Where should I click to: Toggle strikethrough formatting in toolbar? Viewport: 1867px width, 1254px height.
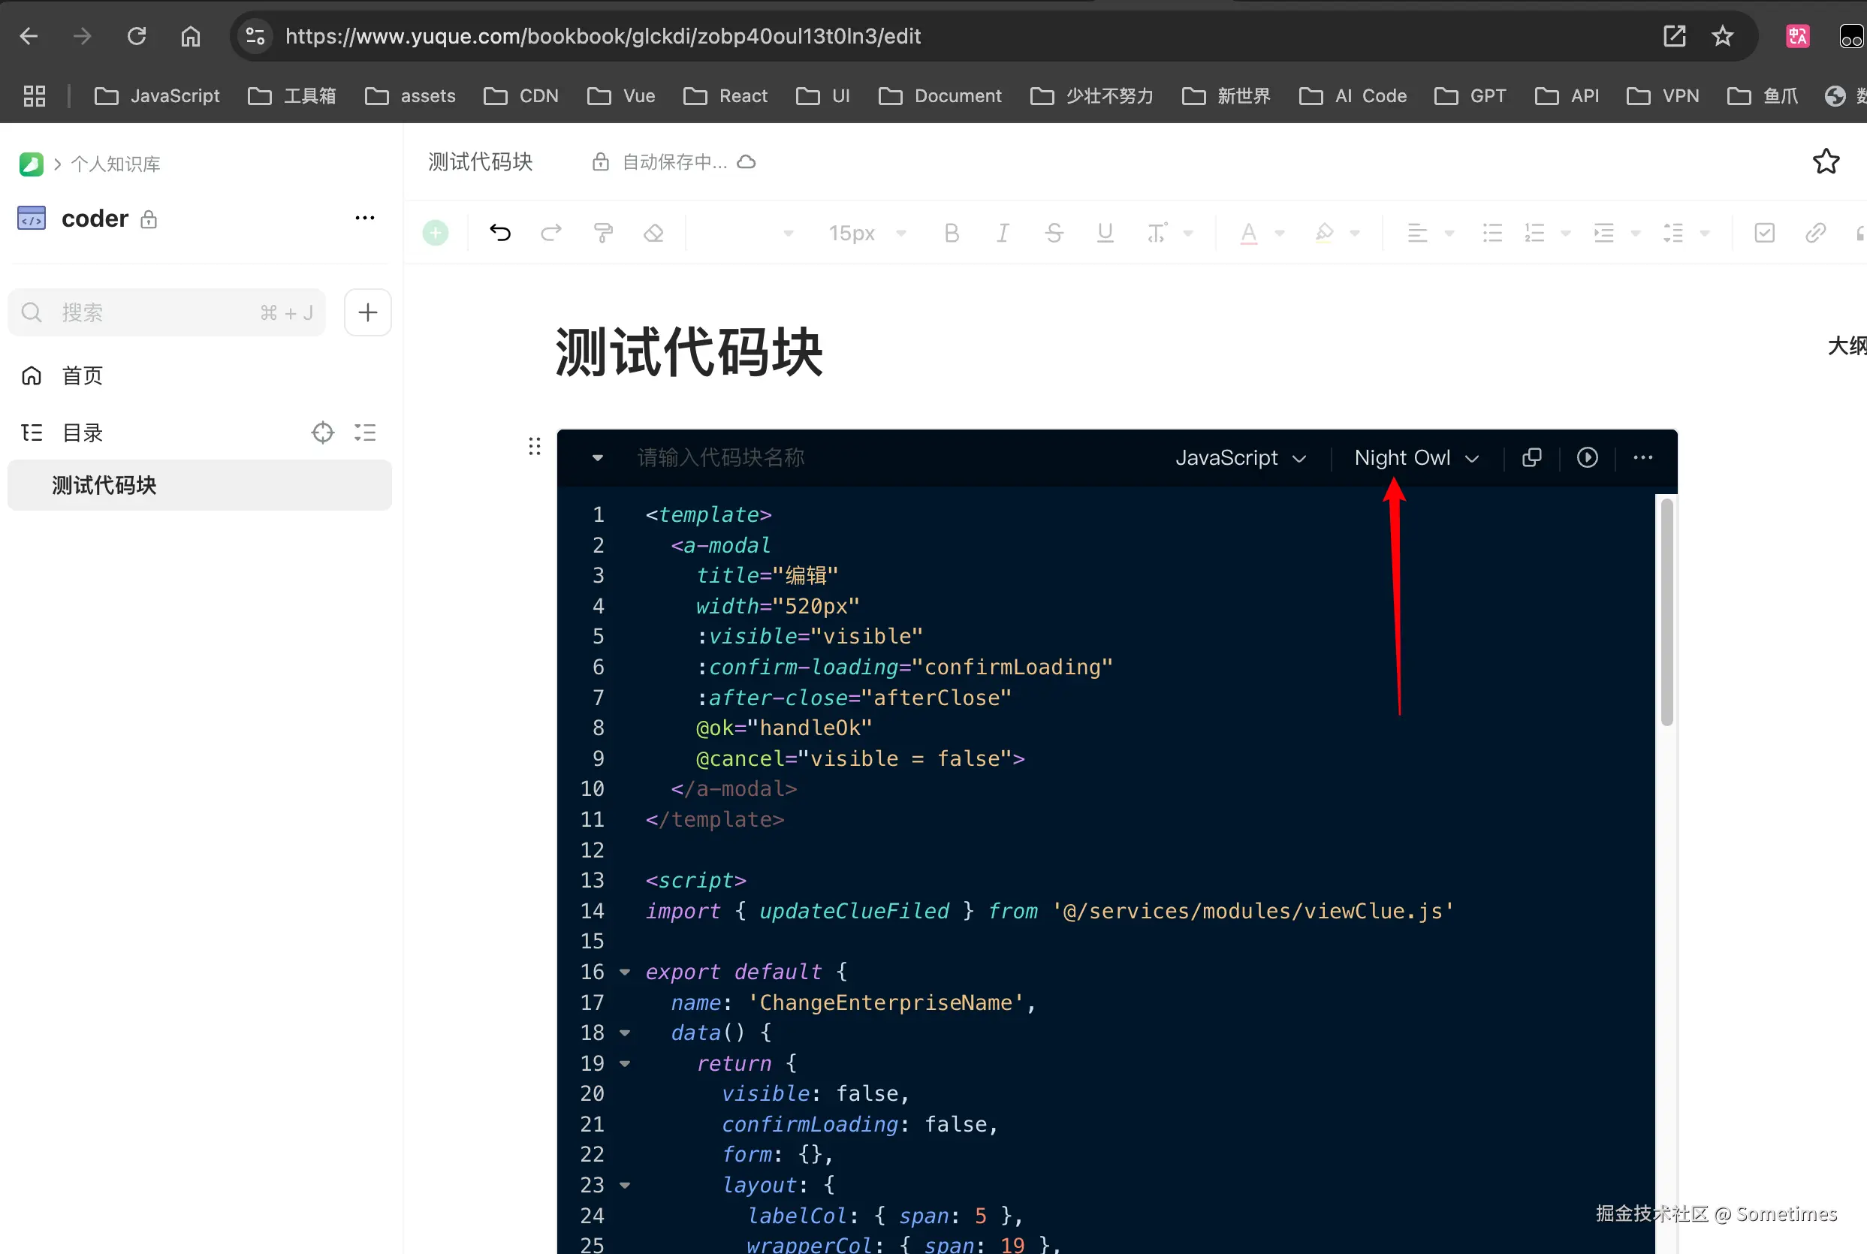pos(1054,233)
